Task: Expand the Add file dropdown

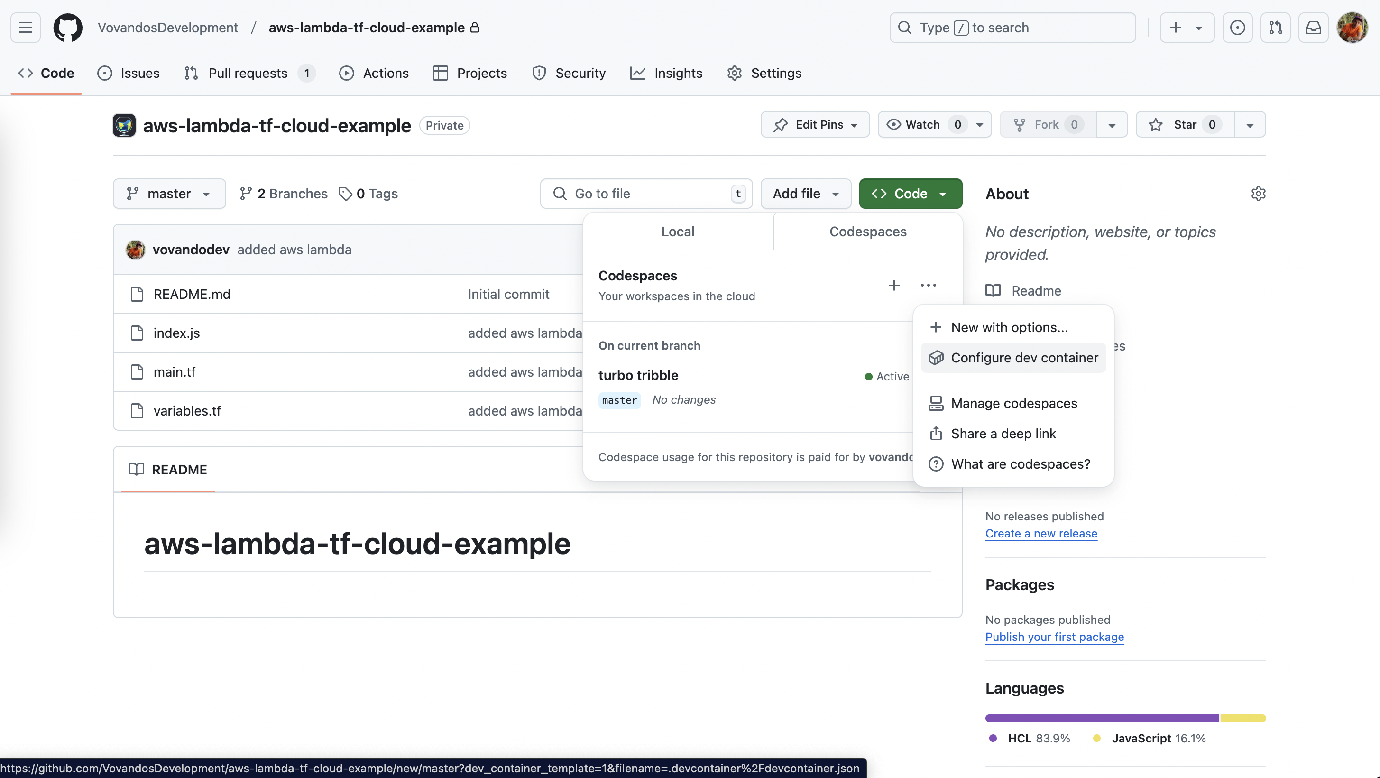Action: 806,194
